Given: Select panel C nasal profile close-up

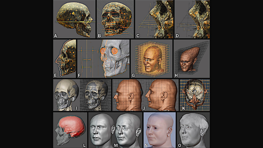Looking at the screenshot, I should pos(154,19).
